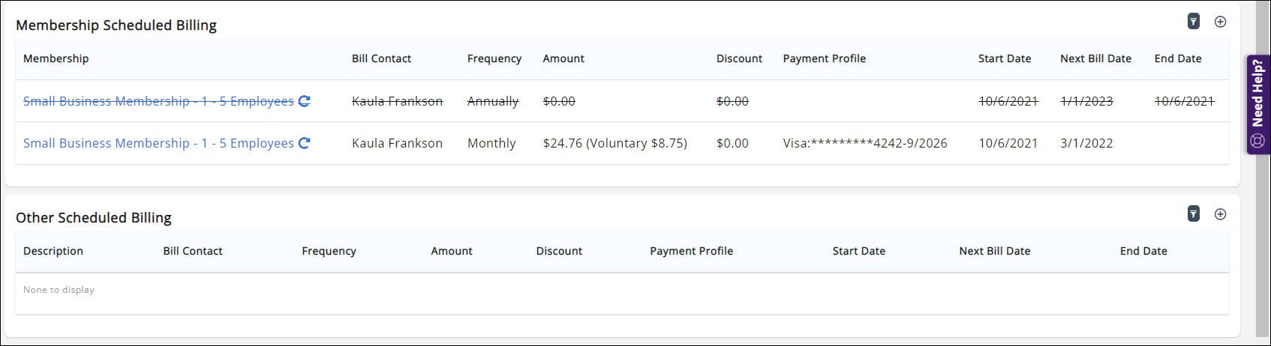Screen dimensions: 1271x346
Task: Click the $24.76 (Voluntary $8.75) amount
Action: click(x=614, y=143)
